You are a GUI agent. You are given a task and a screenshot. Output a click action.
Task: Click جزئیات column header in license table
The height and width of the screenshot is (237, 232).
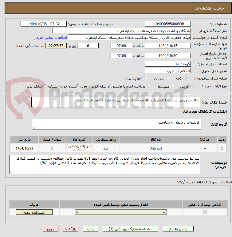click(34, 205)
